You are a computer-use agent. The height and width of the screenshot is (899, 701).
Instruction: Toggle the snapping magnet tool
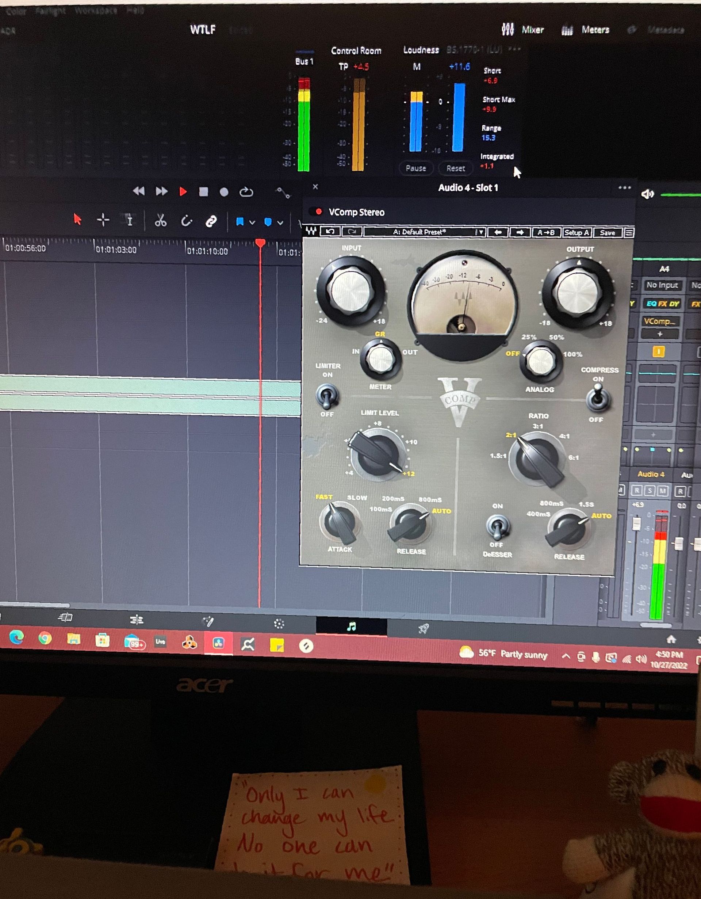[186, 221]
